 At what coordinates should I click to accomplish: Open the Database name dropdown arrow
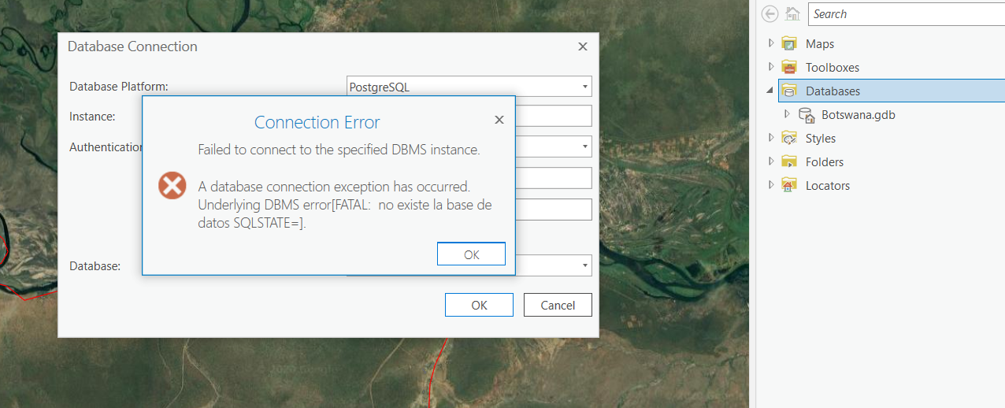[585, 265]
